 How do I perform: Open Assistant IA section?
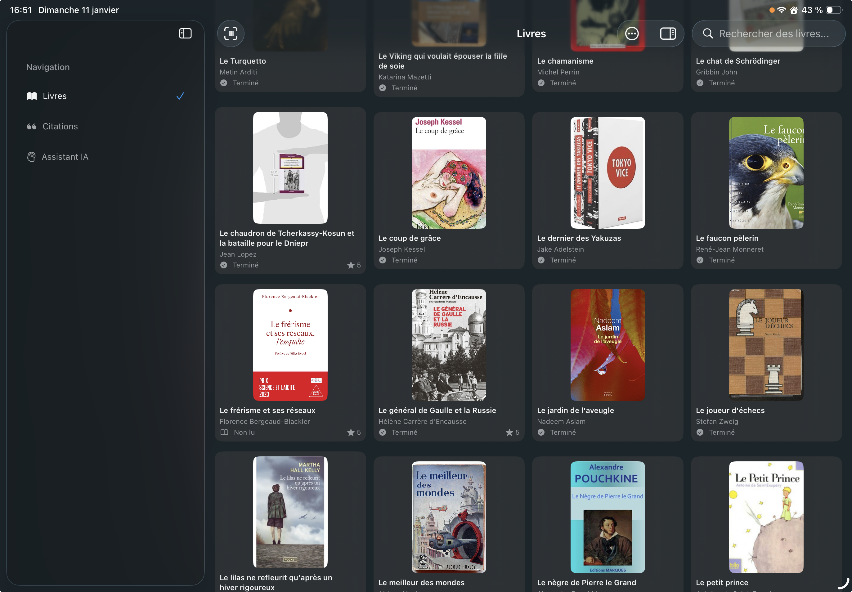pos(65,157)
